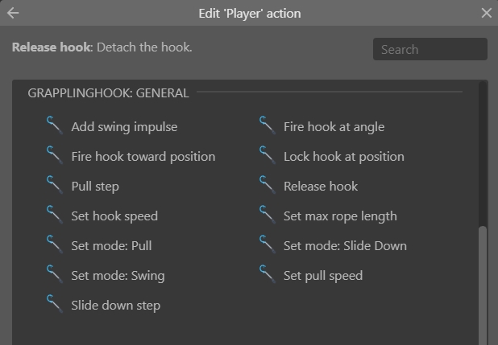The height and width of the screenshot is (345, 498).
Task: Click the hook icon beside Set pull speed
Action: (267, 274)
